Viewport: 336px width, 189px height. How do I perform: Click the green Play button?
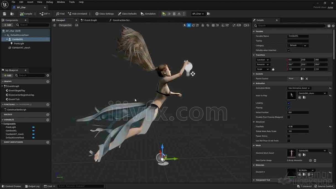[164, 14]
